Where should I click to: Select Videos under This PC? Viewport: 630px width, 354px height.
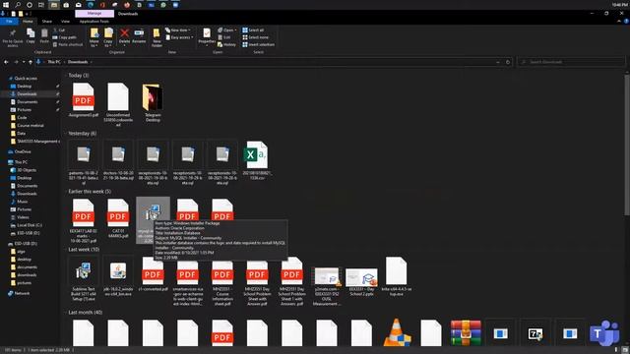[23, 217]
